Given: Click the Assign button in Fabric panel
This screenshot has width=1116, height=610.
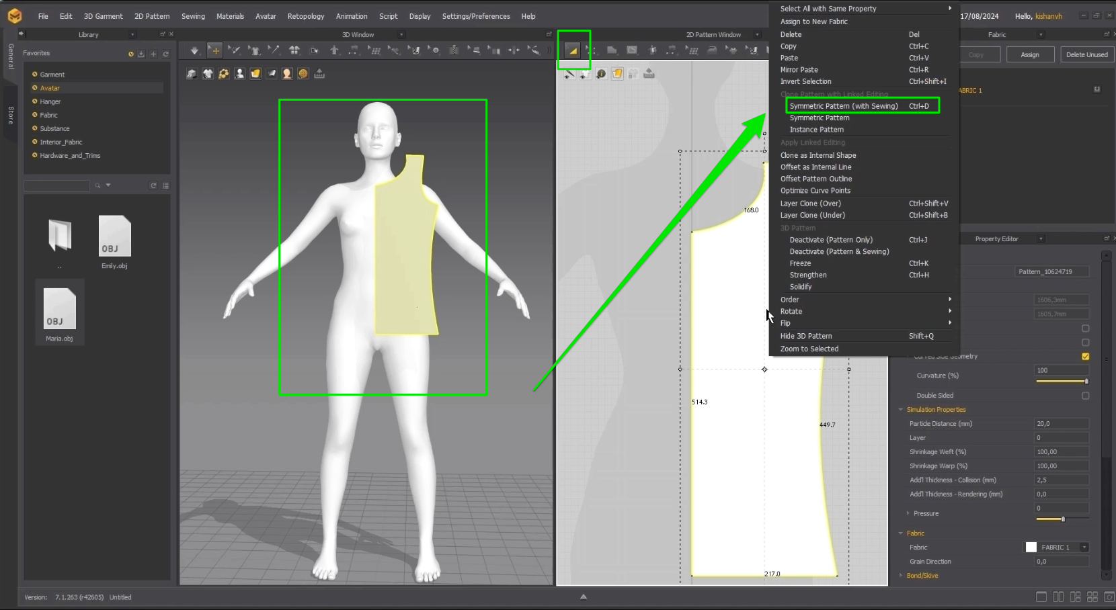Looking at the screenshot, I should click(1030, 54).
